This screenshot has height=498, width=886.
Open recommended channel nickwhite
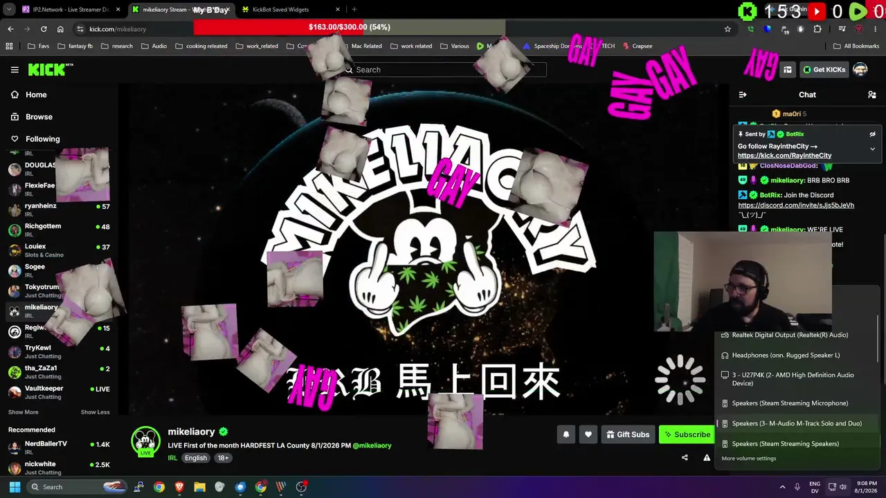pyautogui.click(x=59, y=468)
